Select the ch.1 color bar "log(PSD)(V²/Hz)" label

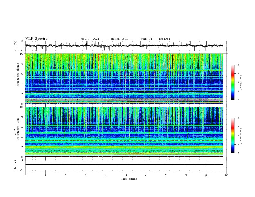point(241,84)
